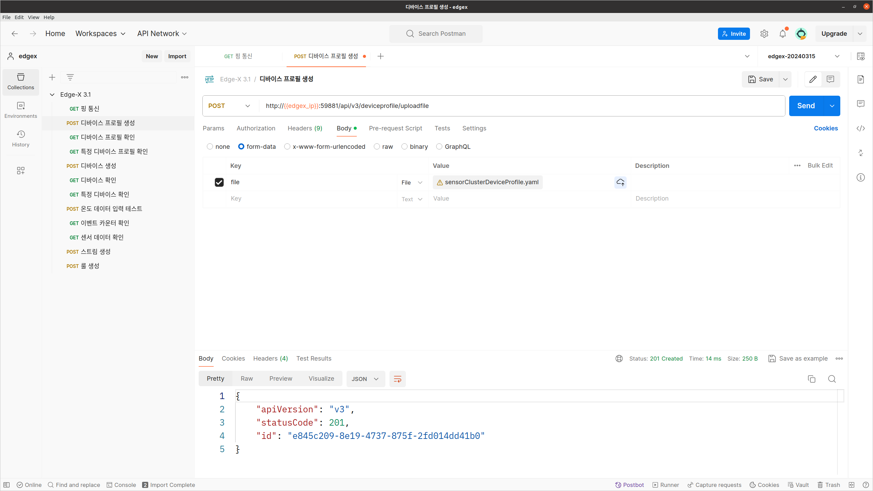Create new collection with plus icon
Screen dimensions: 873x491
[x=52, y=78]
